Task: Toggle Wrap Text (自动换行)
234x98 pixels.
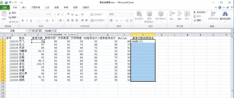Action: [96, 15]
